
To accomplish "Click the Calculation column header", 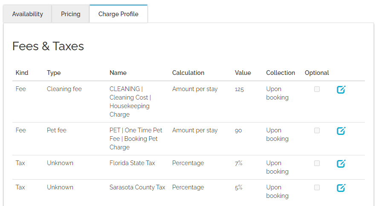I will [188, 73].
